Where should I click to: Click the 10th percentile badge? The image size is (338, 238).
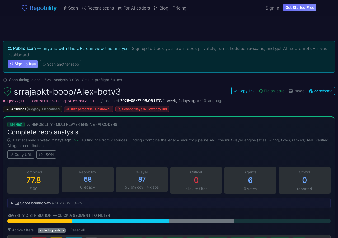point(89,109)
